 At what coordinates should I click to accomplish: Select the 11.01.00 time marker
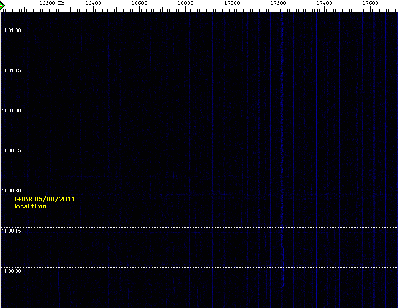click(x=11, y=111)
